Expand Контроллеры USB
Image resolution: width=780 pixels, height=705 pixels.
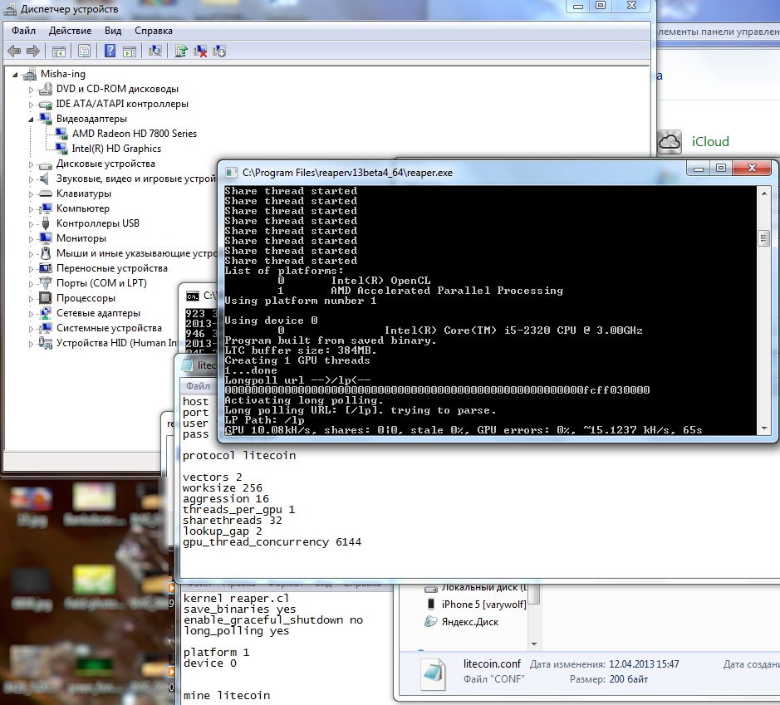pos(31,224)
